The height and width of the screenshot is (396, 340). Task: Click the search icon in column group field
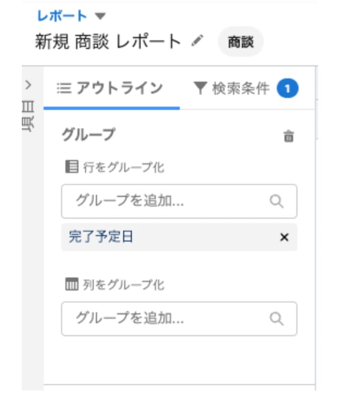(277, 318)
